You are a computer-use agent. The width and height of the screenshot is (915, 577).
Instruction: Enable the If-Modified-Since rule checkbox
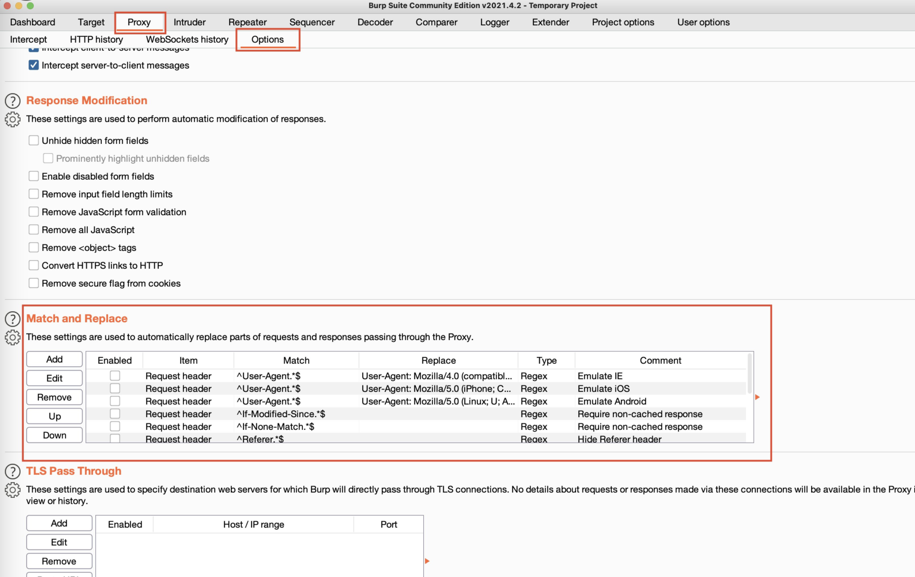[x=115, y=414]
